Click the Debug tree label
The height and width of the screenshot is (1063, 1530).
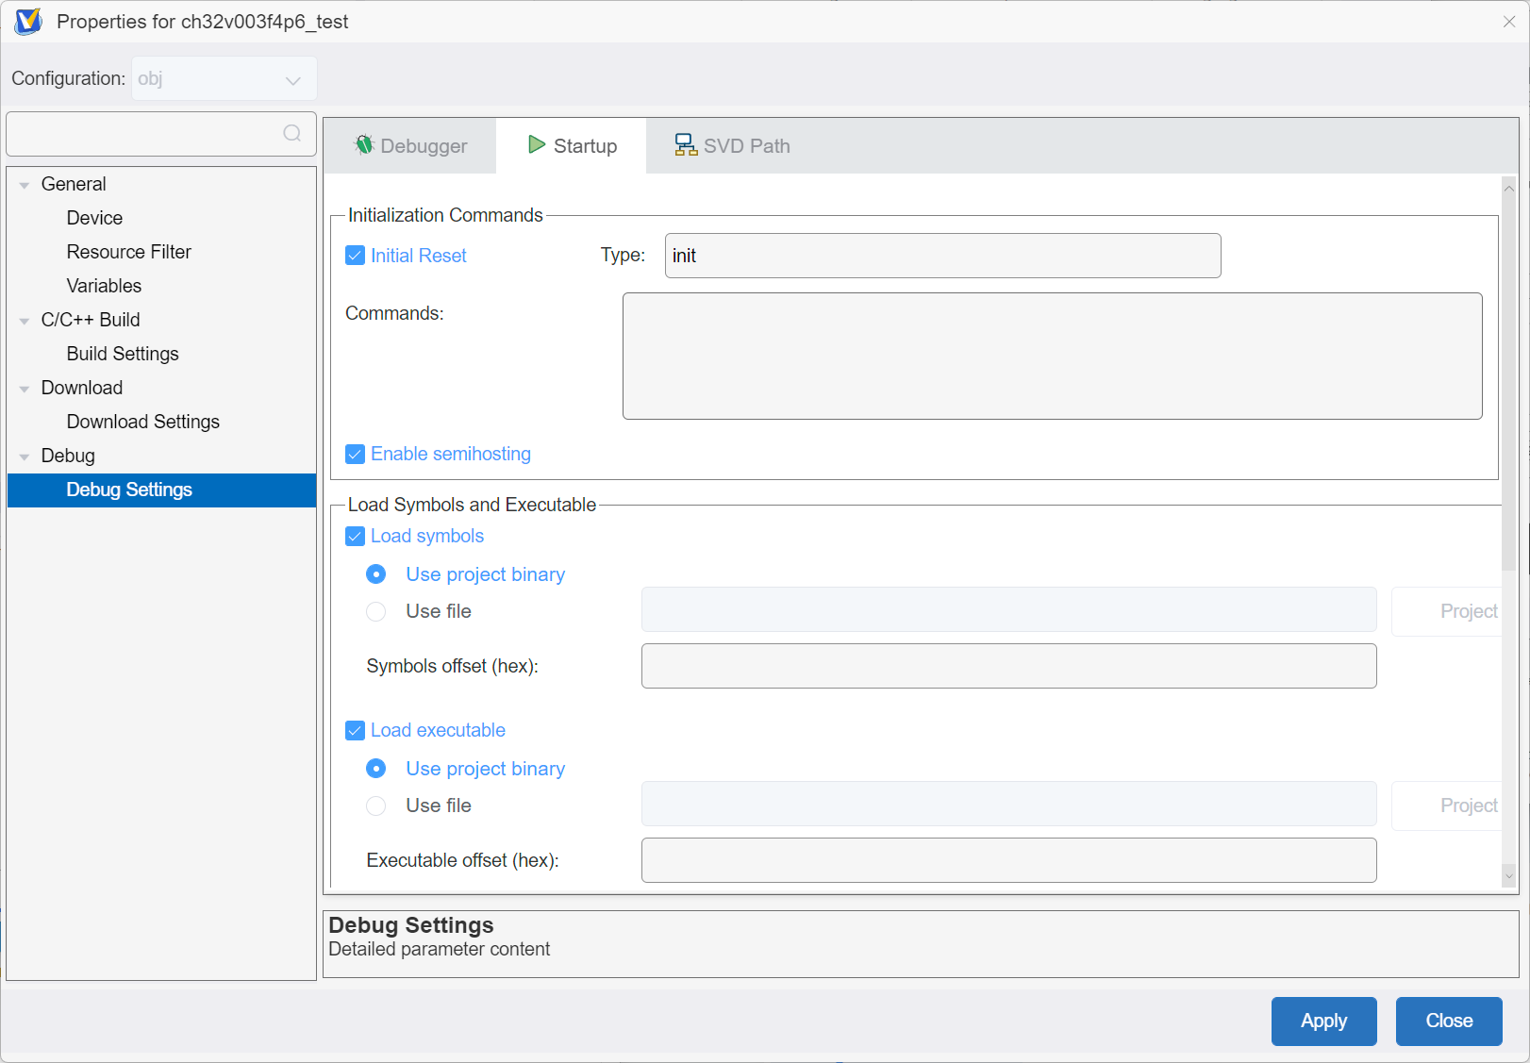68,456
